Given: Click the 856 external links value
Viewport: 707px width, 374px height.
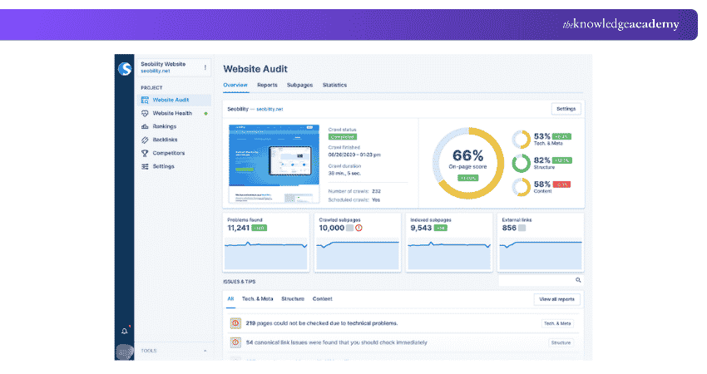Looking at the screenshot, I should pos(509,228).
